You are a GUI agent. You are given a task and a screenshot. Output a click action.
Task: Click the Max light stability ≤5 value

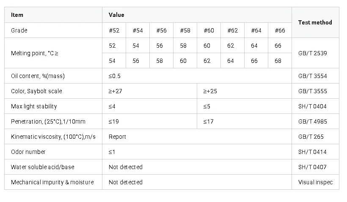(x=207, y=106)
